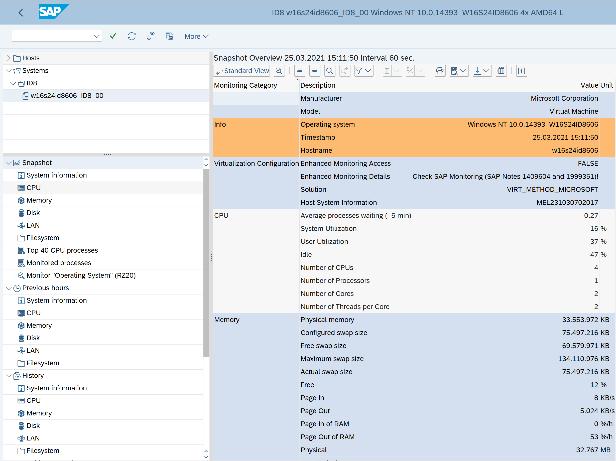Click the Sort Descending icon
Viewport: 616px width, 461px height.
314,71
